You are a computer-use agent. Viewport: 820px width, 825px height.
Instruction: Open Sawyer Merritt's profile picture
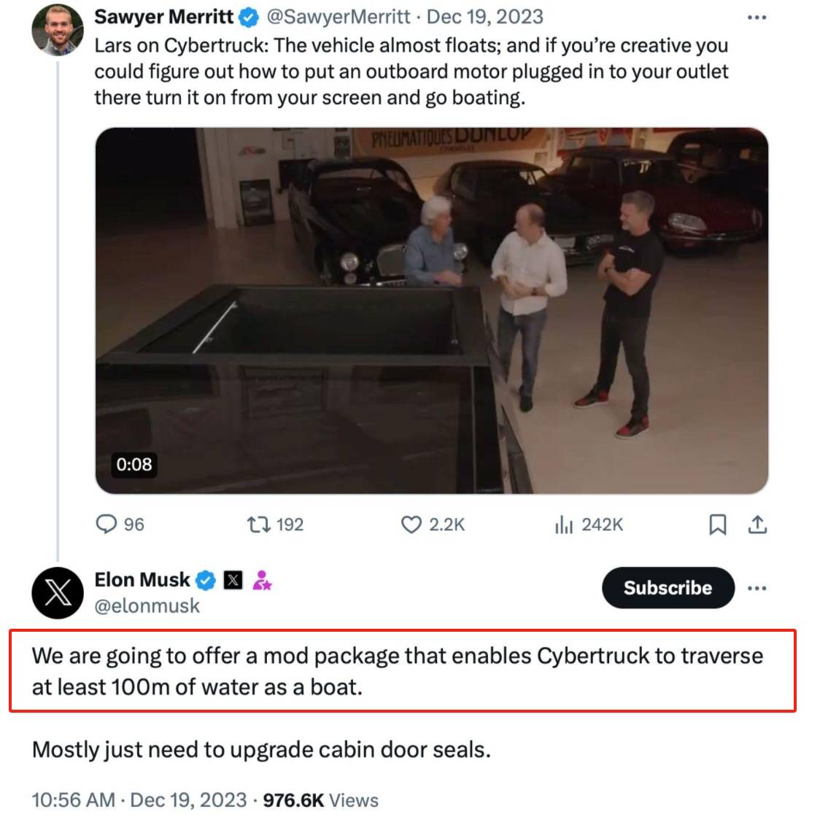tap(58, 30)
